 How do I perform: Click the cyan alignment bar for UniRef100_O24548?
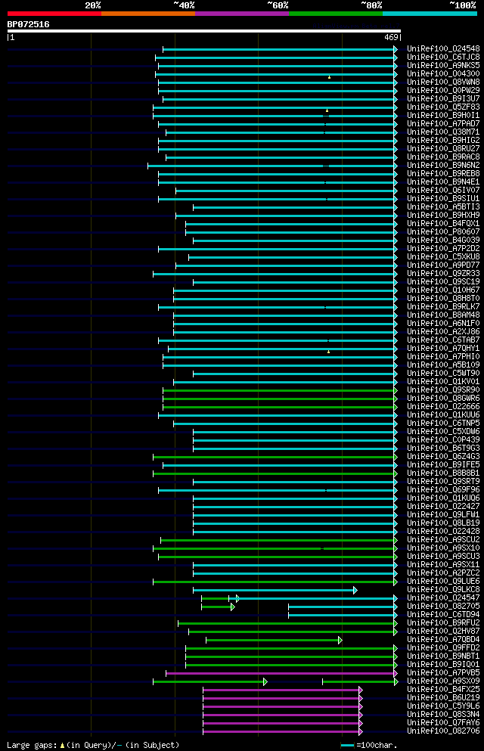click(280, 49)
